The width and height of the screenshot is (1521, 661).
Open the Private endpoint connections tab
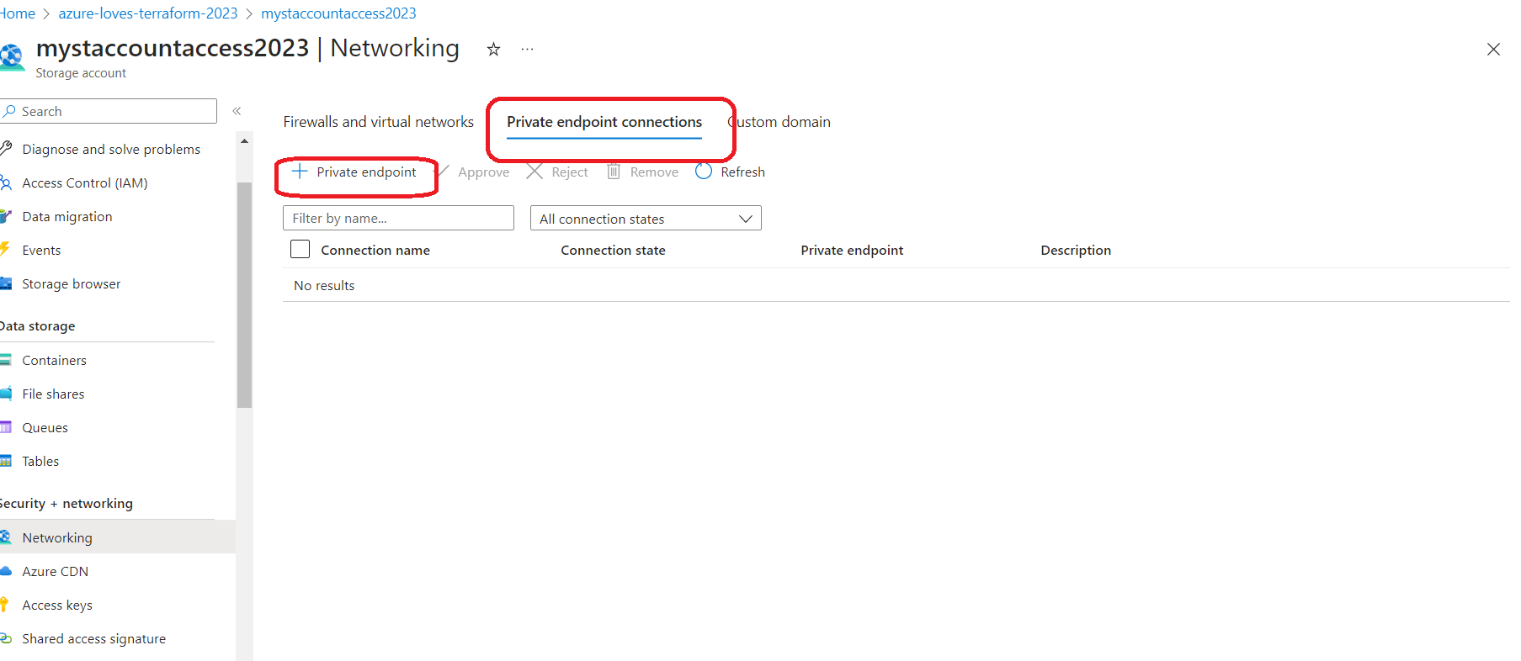604,122
